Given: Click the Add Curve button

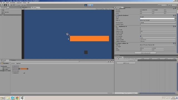Looking at the screenshot, I should [126, 63].
